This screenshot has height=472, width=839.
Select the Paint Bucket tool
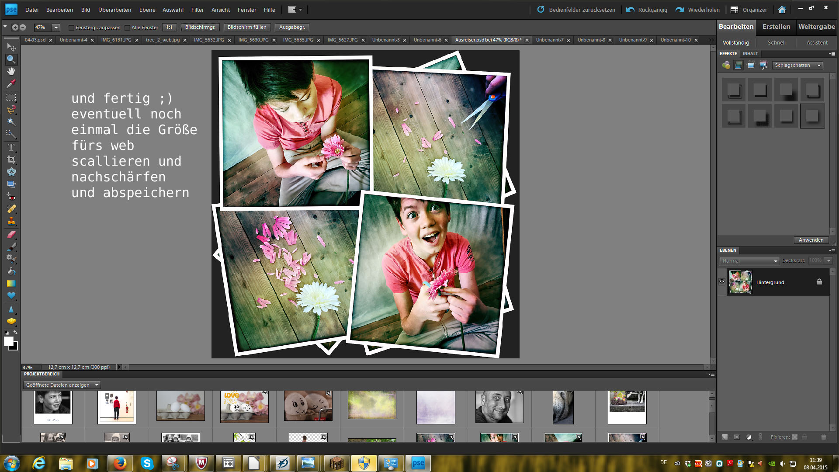point(11,271)
